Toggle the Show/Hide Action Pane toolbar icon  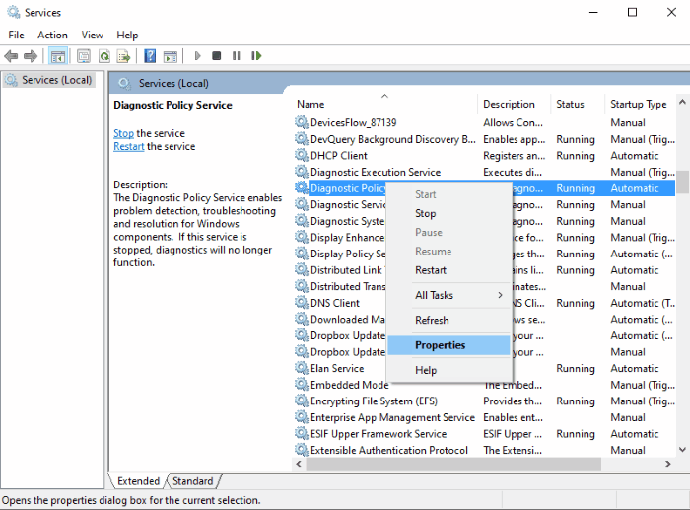pos(170,56)
